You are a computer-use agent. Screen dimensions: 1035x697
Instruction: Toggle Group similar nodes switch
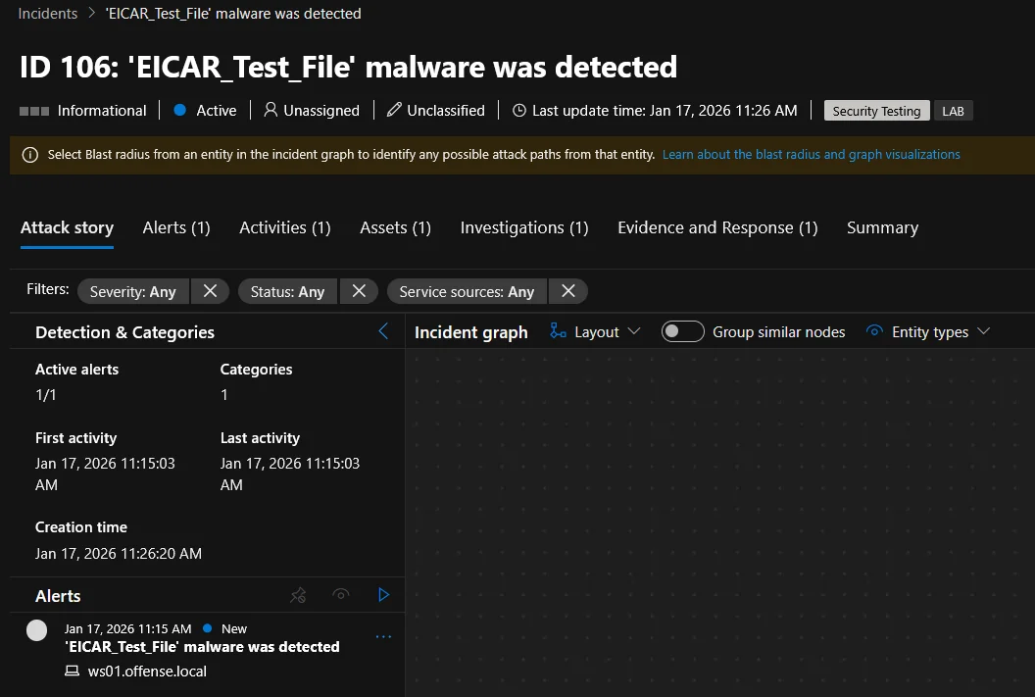[682, 331]
